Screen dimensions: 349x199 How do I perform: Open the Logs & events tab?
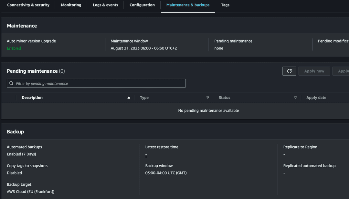[105, 5]
